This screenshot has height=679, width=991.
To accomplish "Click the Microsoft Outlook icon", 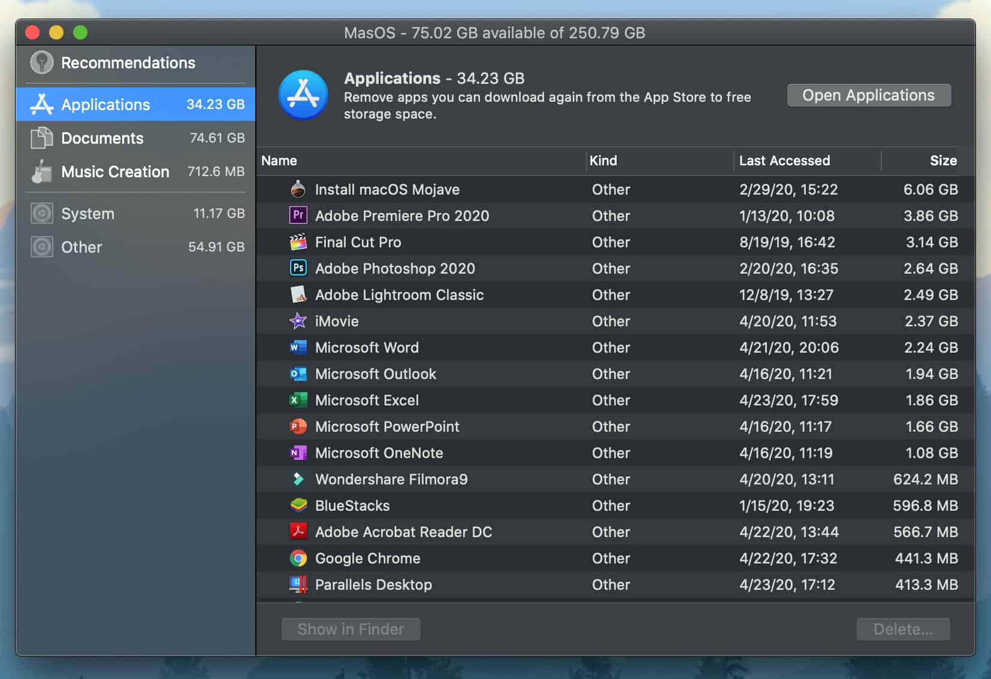I will 298,374.
